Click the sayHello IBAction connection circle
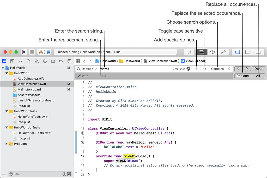267x178 pixels. tap(83, 142)
